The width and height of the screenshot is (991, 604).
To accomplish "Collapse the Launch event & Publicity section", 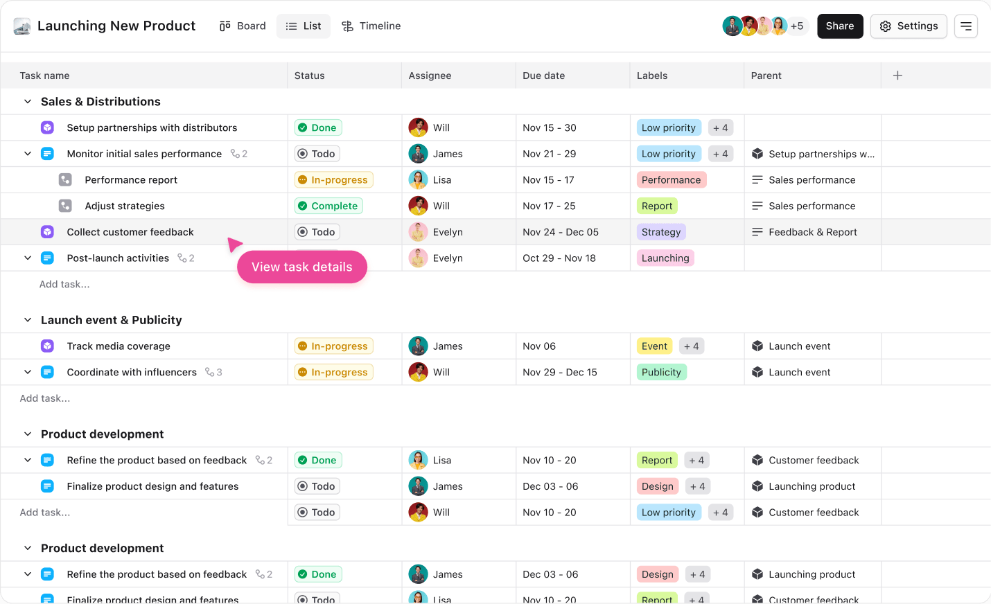I will [x=28, y=320].
